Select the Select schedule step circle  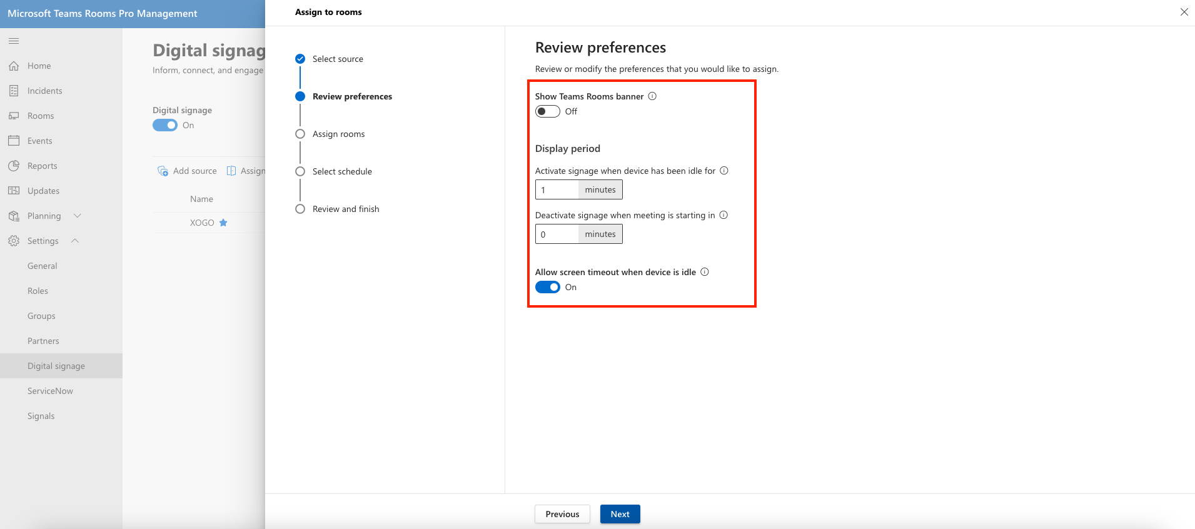point(300,171)
